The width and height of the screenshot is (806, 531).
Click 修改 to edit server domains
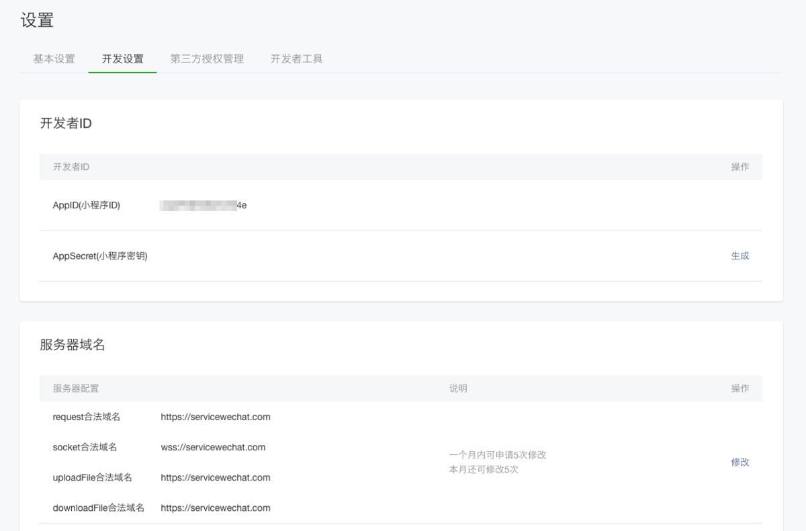(x=740, y=462)
